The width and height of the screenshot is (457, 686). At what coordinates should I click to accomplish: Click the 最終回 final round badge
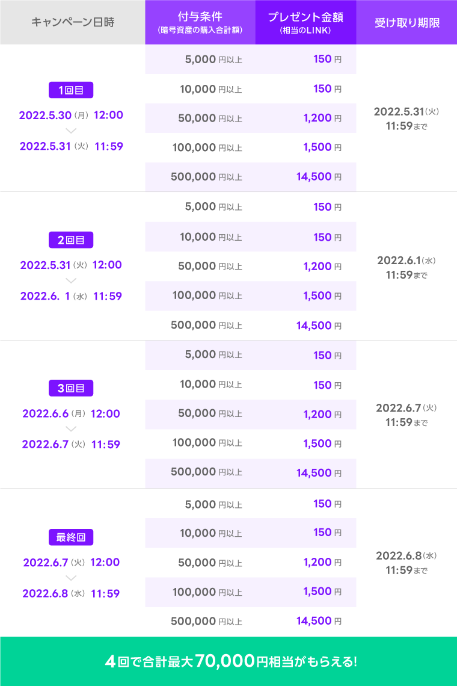click(x=71, y=537)
